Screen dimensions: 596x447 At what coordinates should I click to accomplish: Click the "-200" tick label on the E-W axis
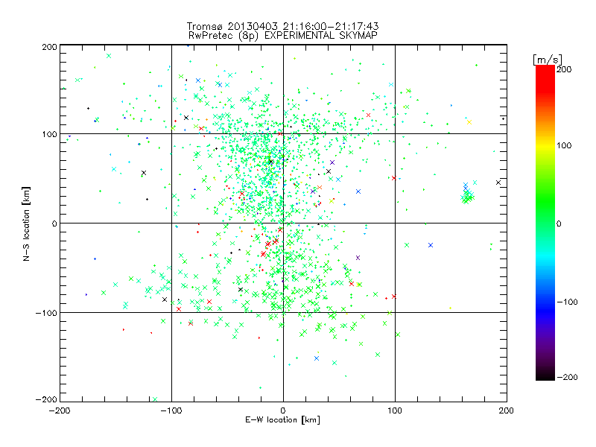click(x=60, y=410)
